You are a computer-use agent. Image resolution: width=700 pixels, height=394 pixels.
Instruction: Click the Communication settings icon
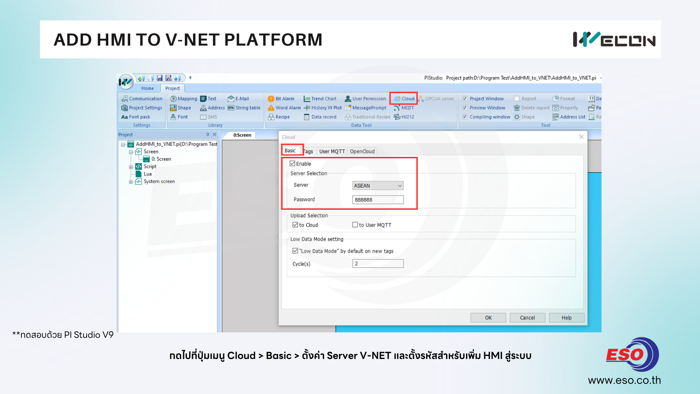(125, 98)
